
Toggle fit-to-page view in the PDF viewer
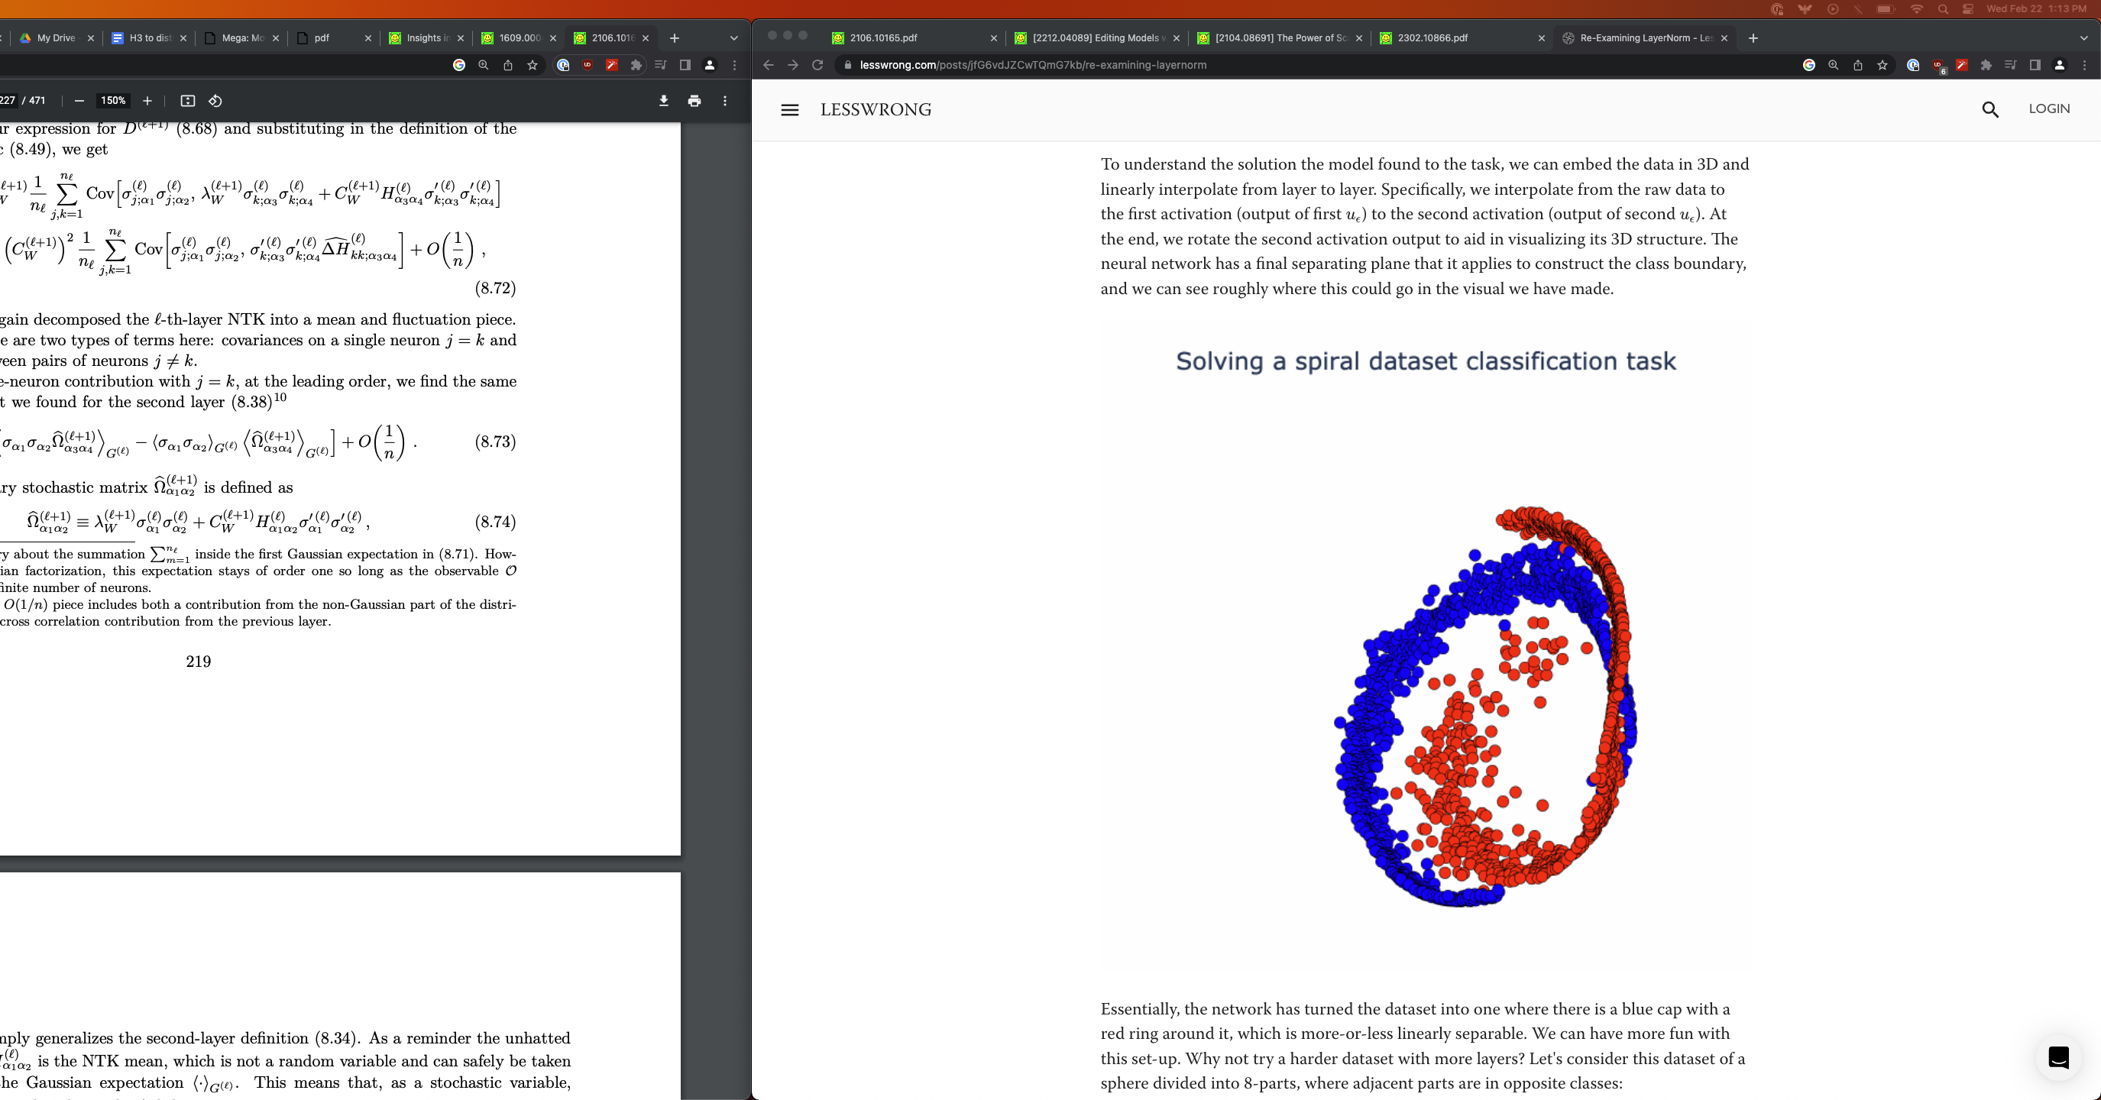pos(188,101)
